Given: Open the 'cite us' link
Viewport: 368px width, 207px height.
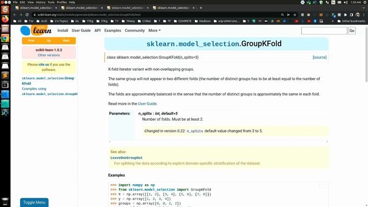Looking at the screenshot, I should (44, 64).
